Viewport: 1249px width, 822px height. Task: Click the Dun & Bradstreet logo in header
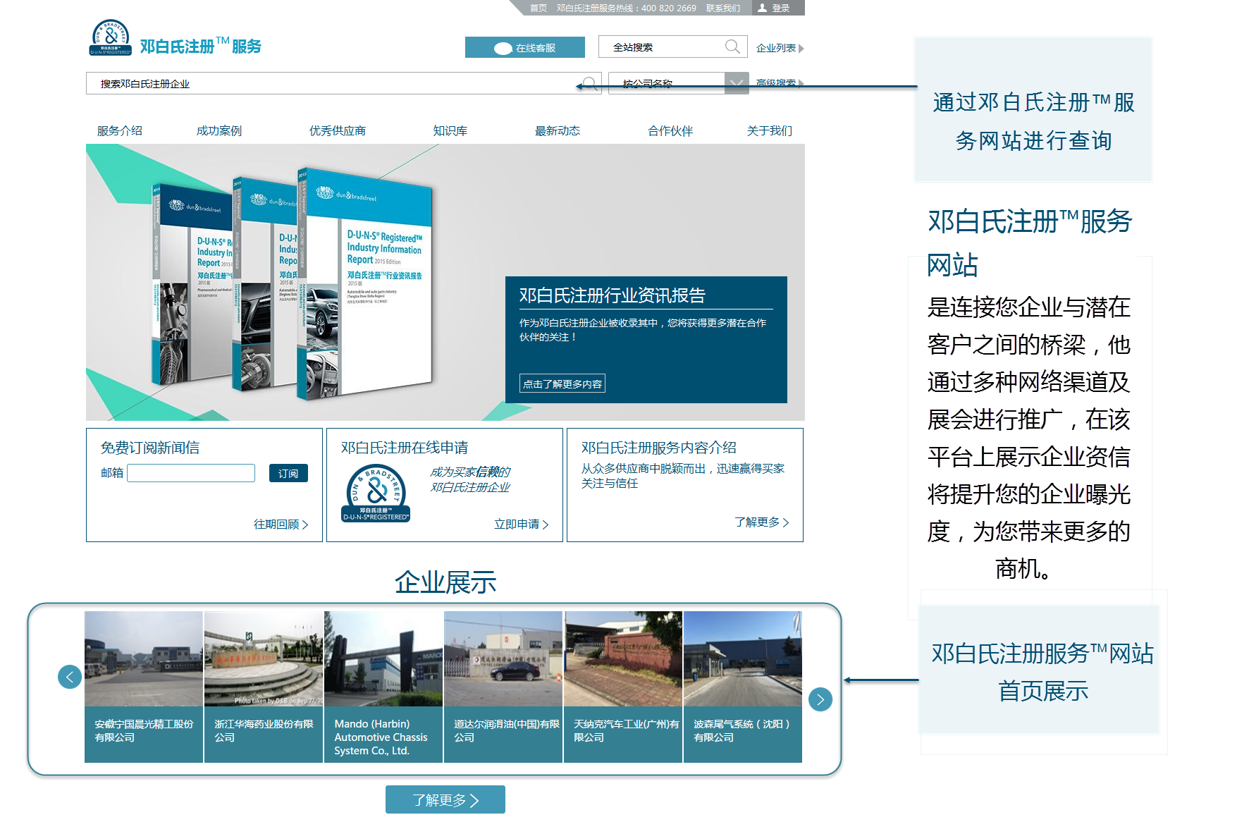click(x=111, y=38)
